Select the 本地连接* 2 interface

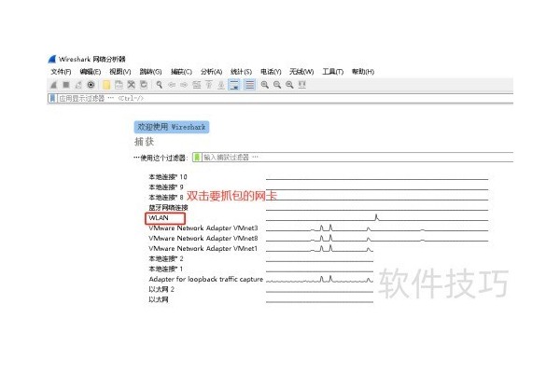[x=166, y=259]
